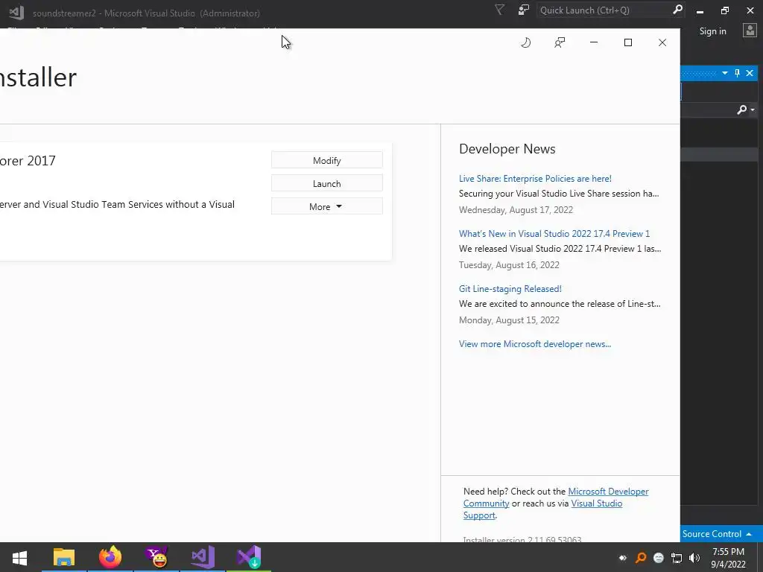This screenshot has height=572, width=763.
Task: Open the network tray icon
Action: click(x=677, y=558)
